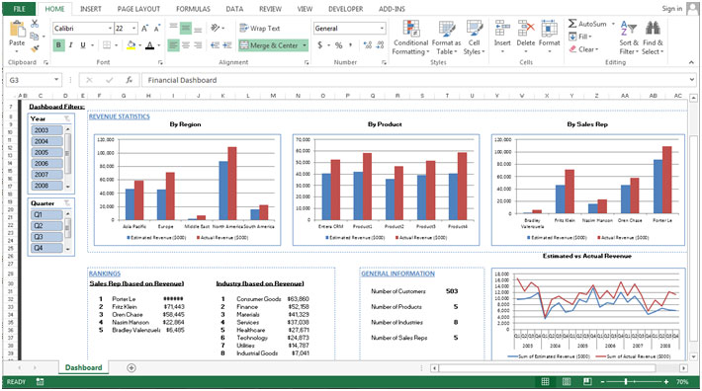Click GENERAL INFORMATION link

coord(397,274)
